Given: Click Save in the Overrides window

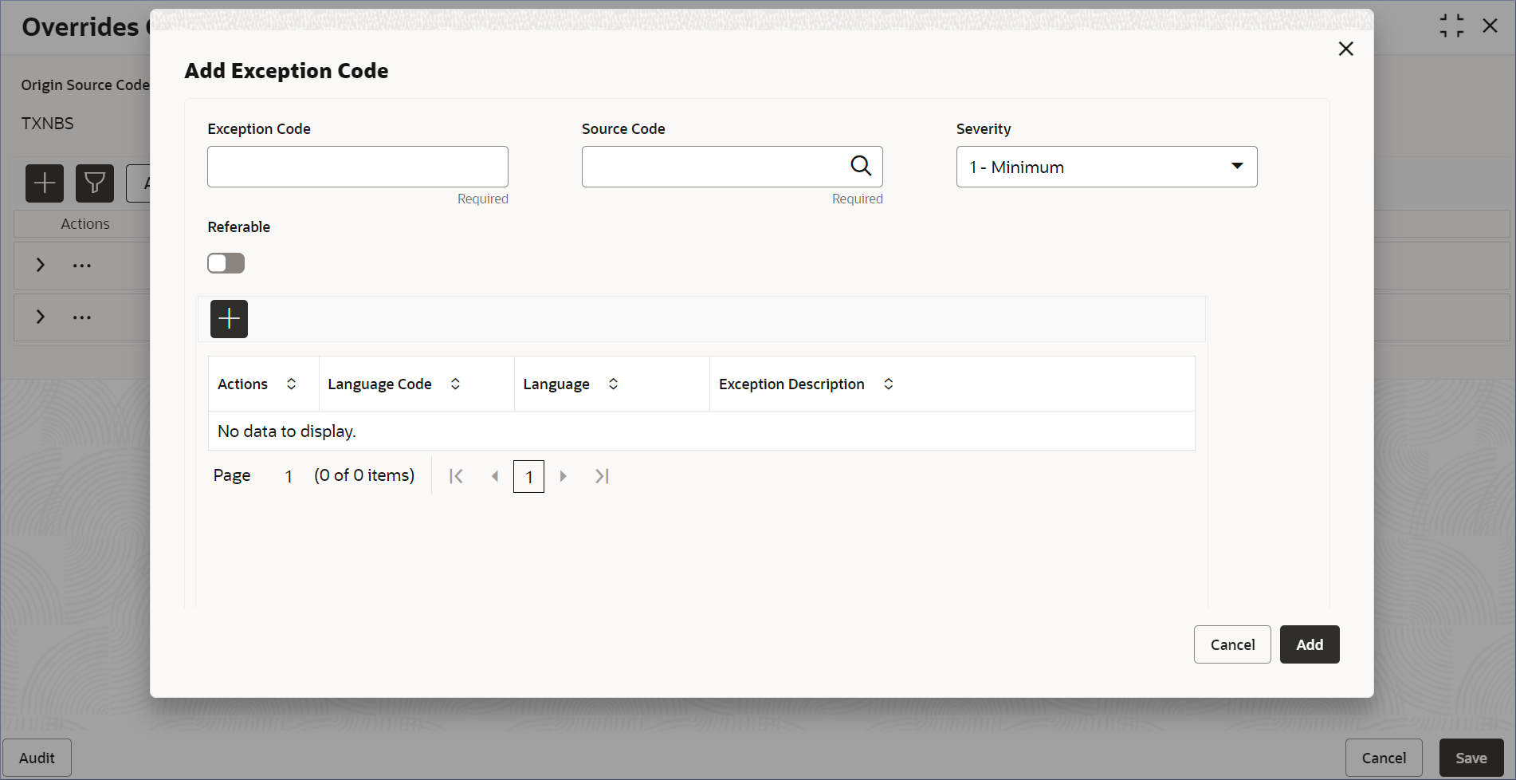Looking at the screenshot, I should [x=1471, y=758].
